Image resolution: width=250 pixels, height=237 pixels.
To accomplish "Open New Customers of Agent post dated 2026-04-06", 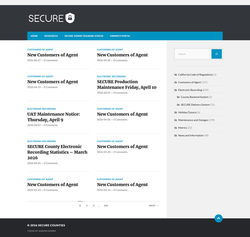I will tap(122, 114).
